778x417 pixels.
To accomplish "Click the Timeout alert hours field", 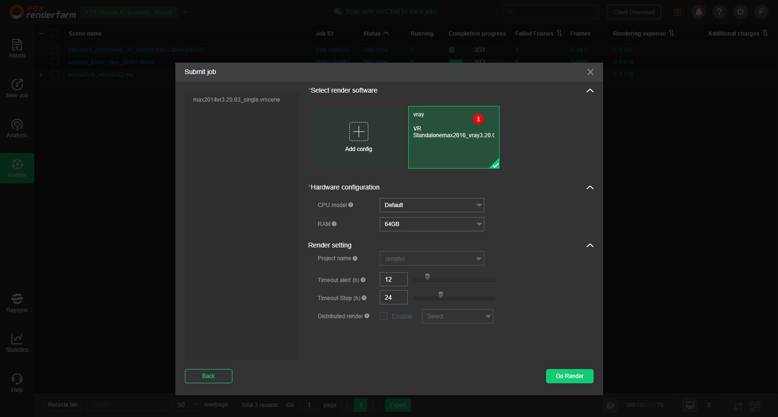I will tap(394, 279).
